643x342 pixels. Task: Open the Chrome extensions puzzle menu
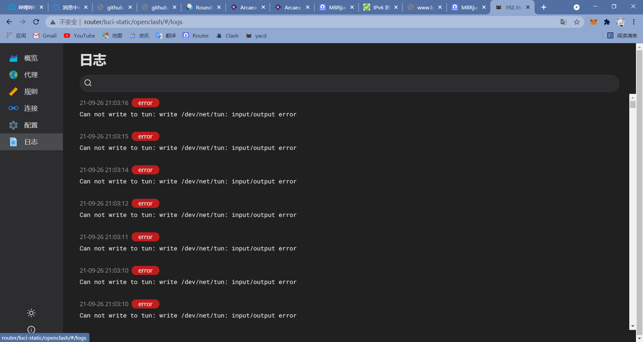tap(607, 22)
